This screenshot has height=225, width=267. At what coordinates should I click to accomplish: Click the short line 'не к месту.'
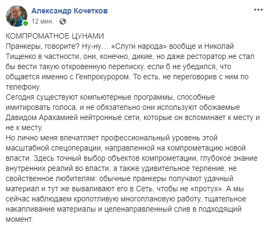pos(24,128)
